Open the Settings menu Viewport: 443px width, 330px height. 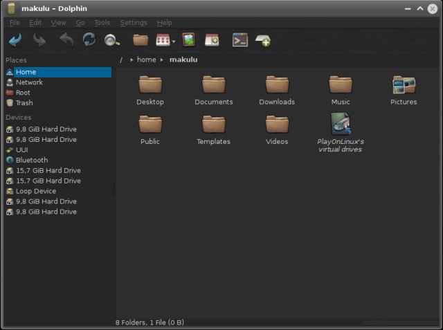tap(134, 23)
